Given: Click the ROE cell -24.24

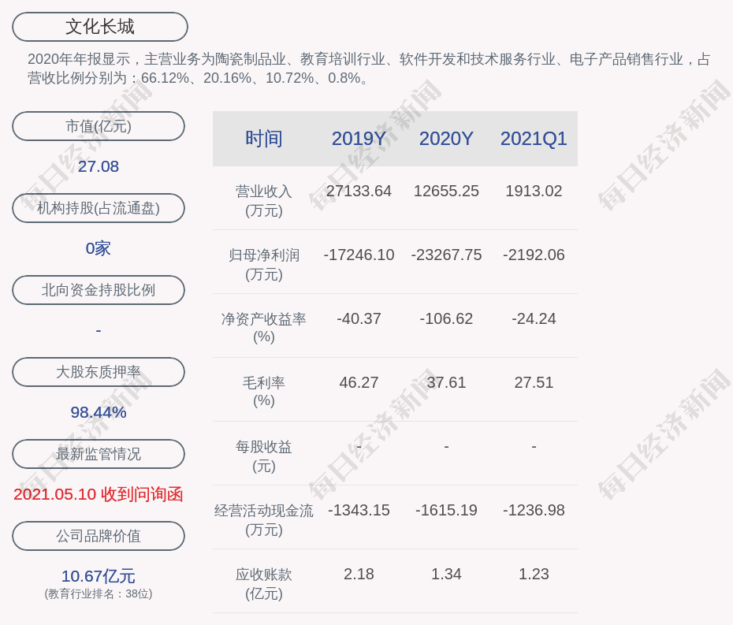Looking at the screenshot, I should pos(534,319).
